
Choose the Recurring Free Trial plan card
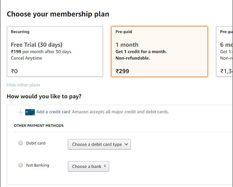click(55, 51)
